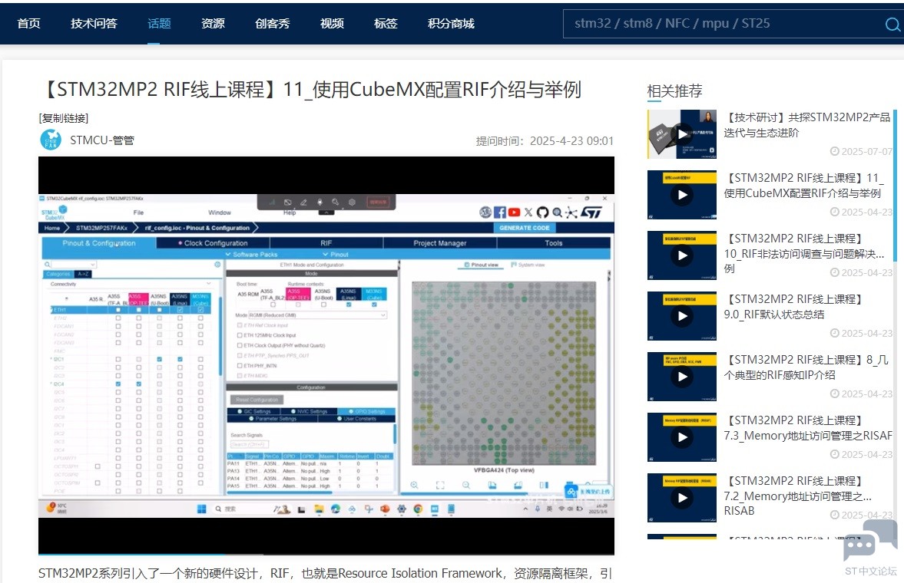Expand Software Packs dropdown in CubeMX
Image resolution: width=904 pixels, height=583 pixels.
click(251, 254)
